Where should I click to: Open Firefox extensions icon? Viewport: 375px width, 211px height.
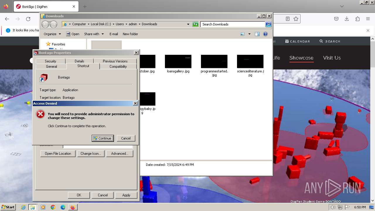click(x=357, y=19)
